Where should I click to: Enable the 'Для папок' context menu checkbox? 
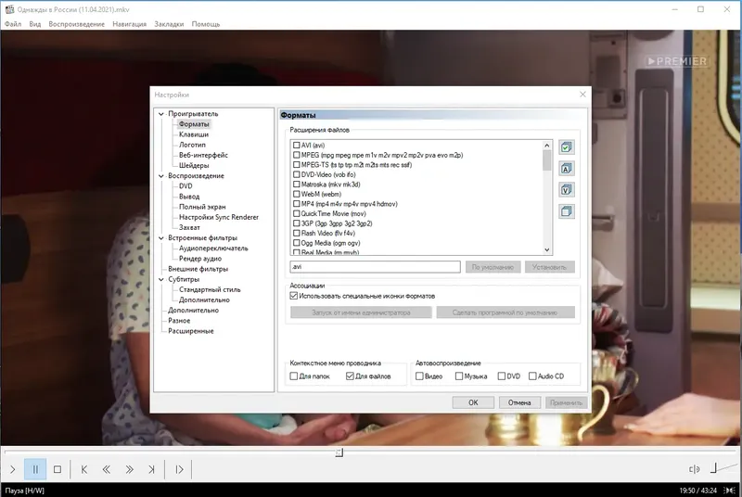(x=294, y=376)
